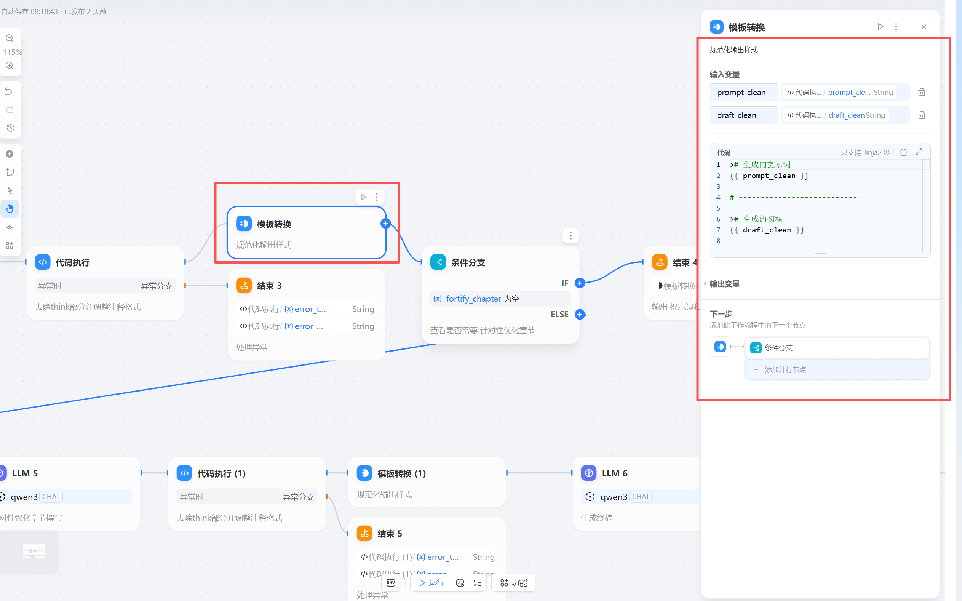The height and width of the screenshot is (601, 962).
Task: Open the 功能 menu at bottom
Action: pyautogui.click(x=513, y=583)
